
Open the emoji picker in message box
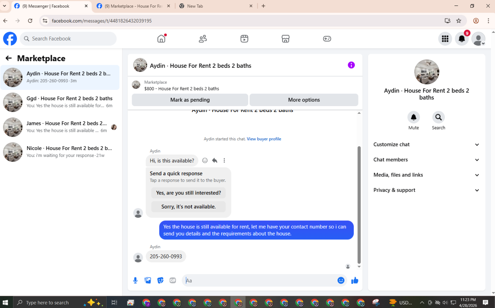tap(341, 280)
